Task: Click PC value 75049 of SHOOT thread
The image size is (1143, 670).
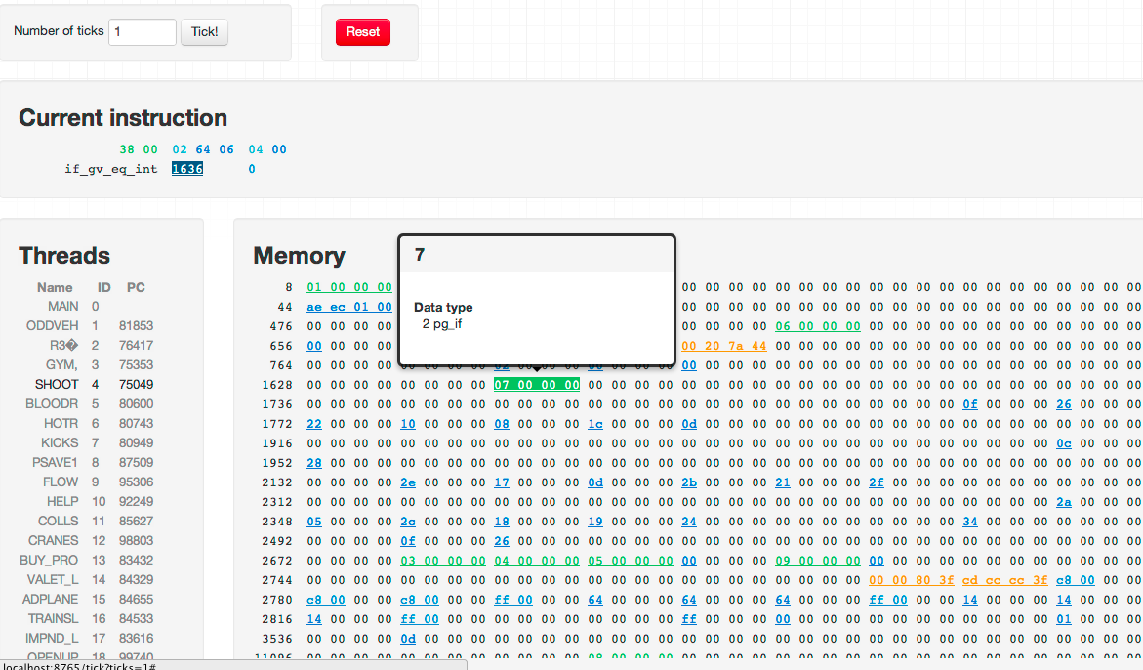Action: (x=137, y=384)
